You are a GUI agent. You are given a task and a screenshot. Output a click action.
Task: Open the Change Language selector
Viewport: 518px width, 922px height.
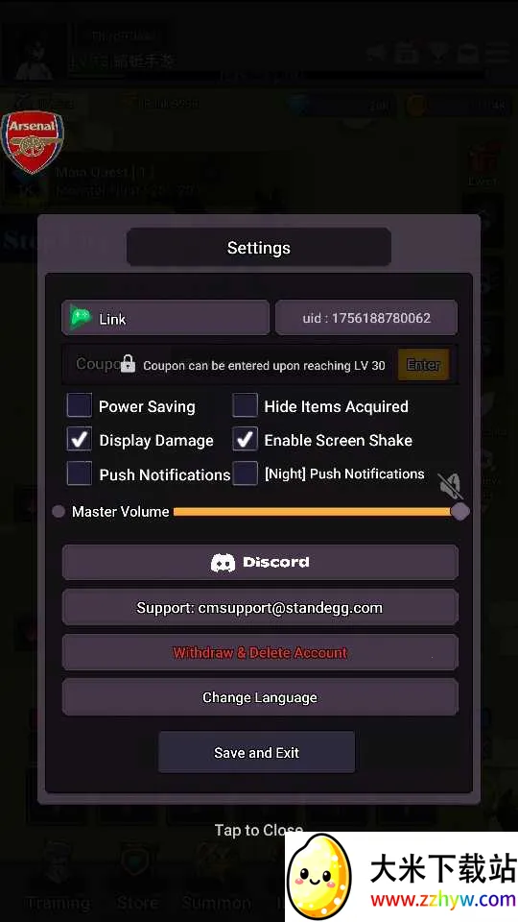[x=260, y=697]
